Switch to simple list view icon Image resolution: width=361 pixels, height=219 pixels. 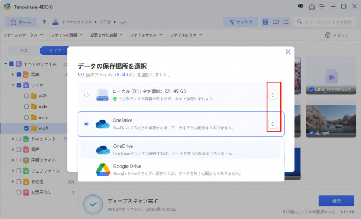tap(286, 22)
